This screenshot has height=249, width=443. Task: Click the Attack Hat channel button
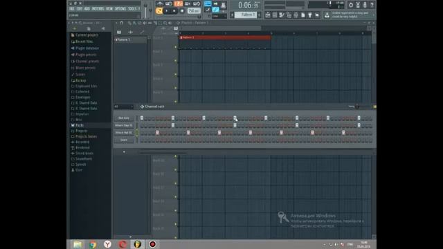coord(124,132)
